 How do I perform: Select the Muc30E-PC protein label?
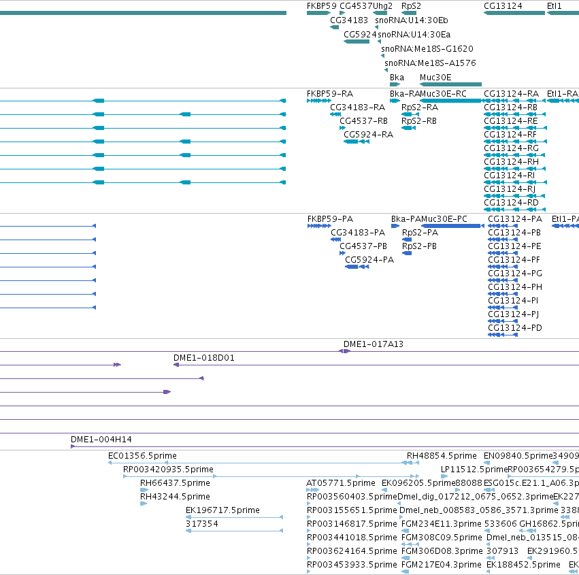[444, 218]
